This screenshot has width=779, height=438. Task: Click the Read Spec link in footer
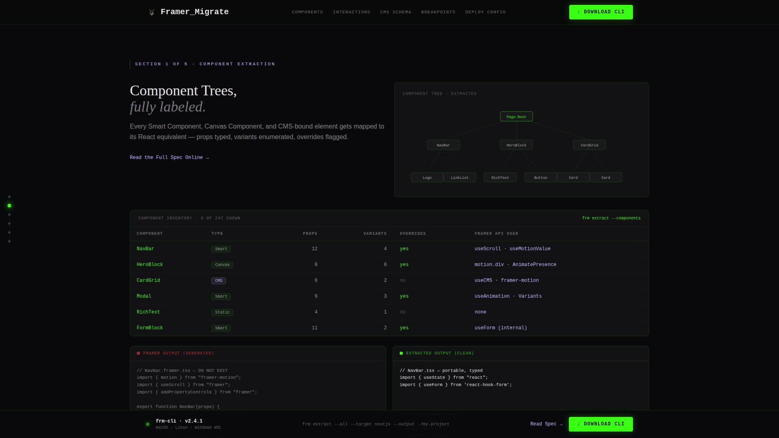(546, 424)
